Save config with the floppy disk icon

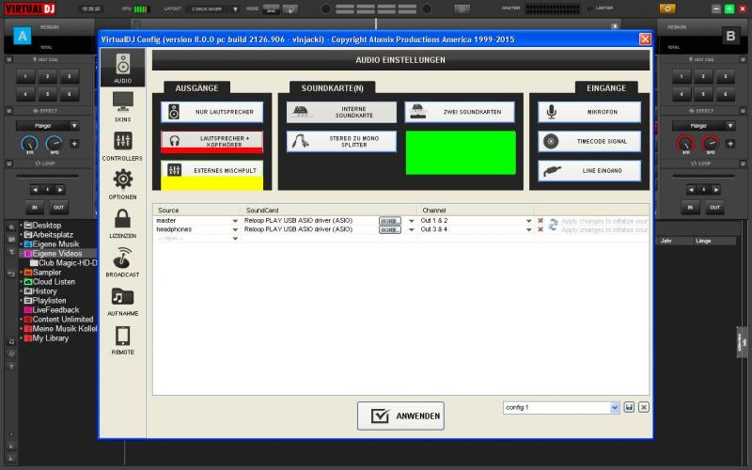pyautogui.click(x=629, y=407)
